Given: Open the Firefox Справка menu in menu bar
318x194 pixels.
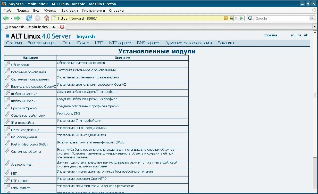Looking at the screenshot, I should click(x=116, y=11).
